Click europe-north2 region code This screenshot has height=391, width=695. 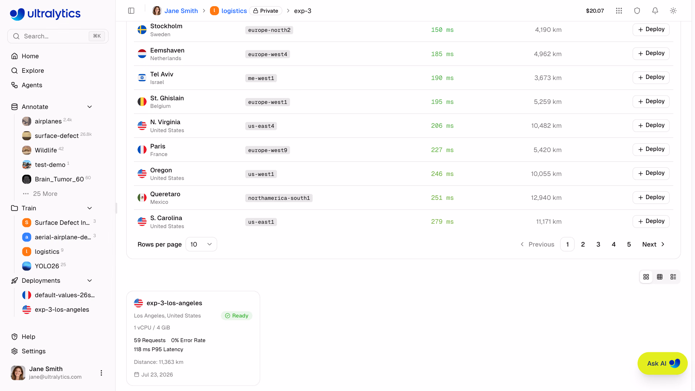tap(269, 30)
